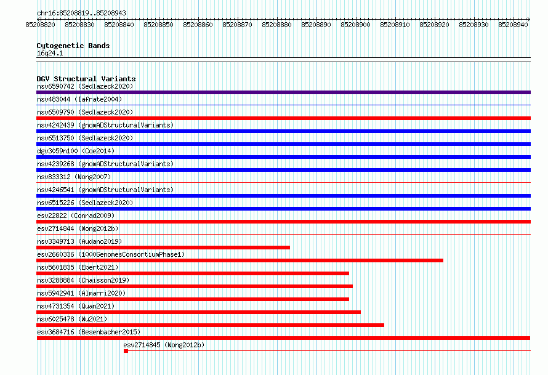
Task: Click the red bar for nsv6509790
Action: [x=283, y=118]
